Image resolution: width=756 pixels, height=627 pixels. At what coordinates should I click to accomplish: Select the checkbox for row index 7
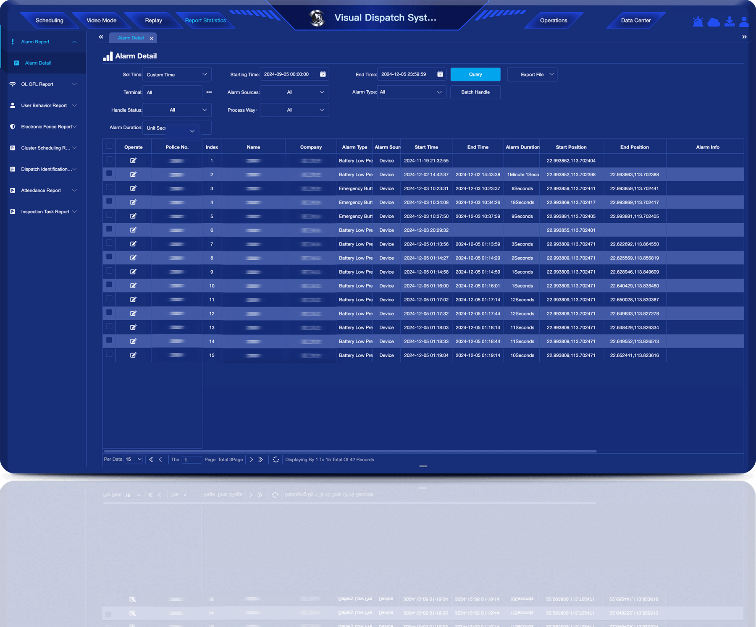(109, 243)
